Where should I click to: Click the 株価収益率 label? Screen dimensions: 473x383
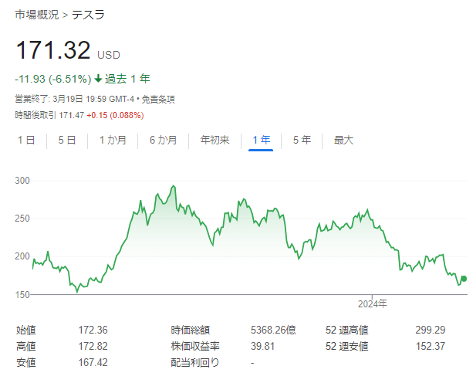(195, 346)
